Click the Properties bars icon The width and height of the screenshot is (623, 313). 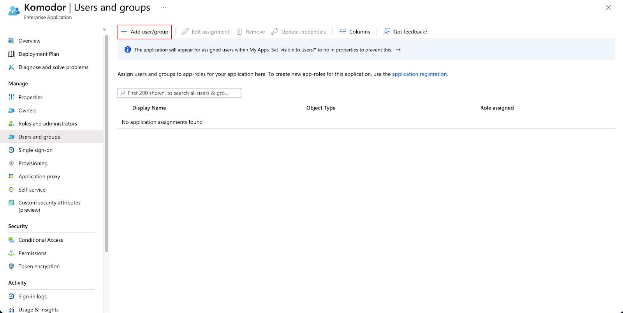click(x=11, y=97)
